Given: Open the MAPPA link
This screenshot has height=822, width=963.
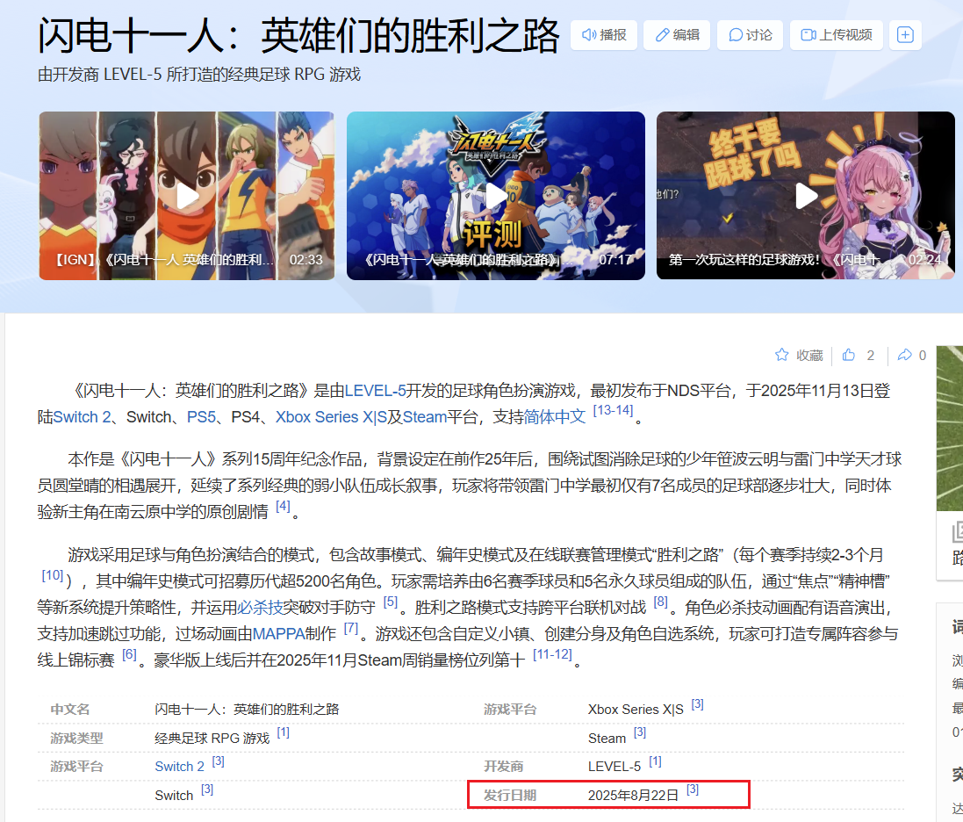Looking at the screenshot, I should pos(277,633).
